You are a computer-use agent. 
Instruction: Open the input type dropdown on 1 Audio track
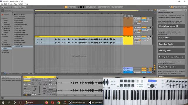coord(137,18)
